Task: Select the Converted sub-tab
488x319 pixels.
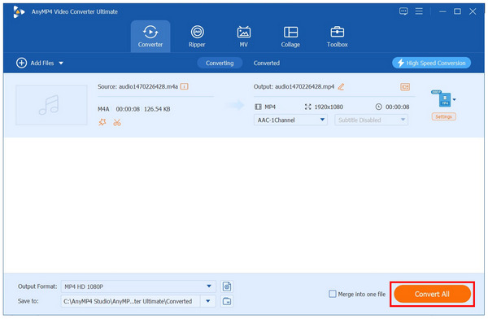Action: point(267,63)
